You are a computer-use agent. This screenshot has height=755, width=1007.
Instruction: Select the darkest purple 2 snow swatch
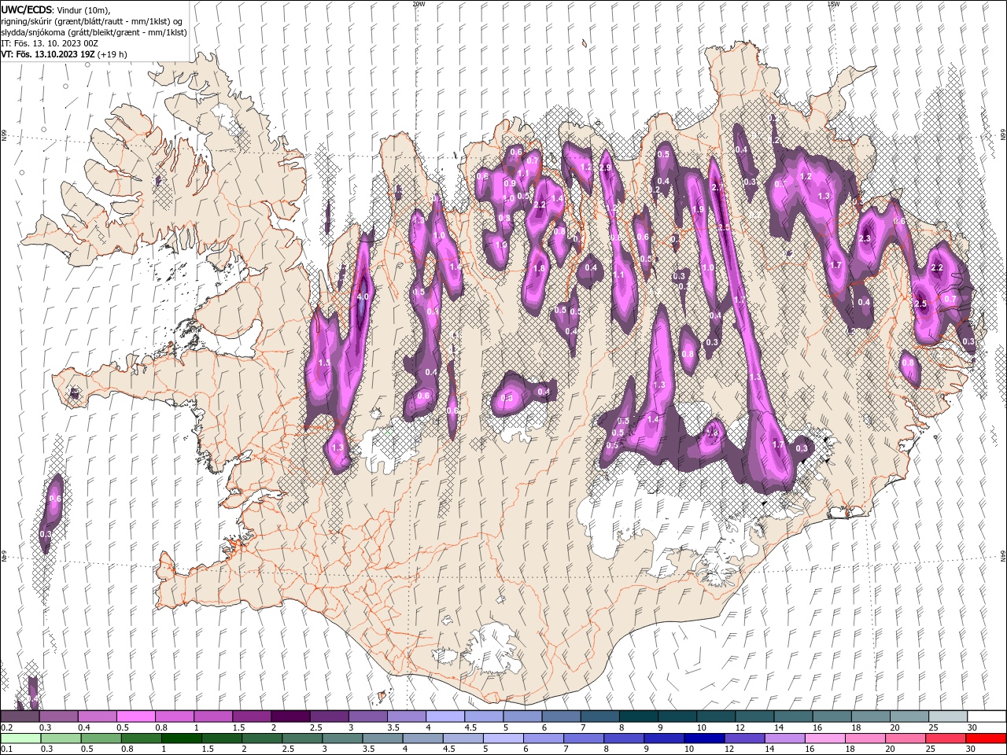coord(290,716)
